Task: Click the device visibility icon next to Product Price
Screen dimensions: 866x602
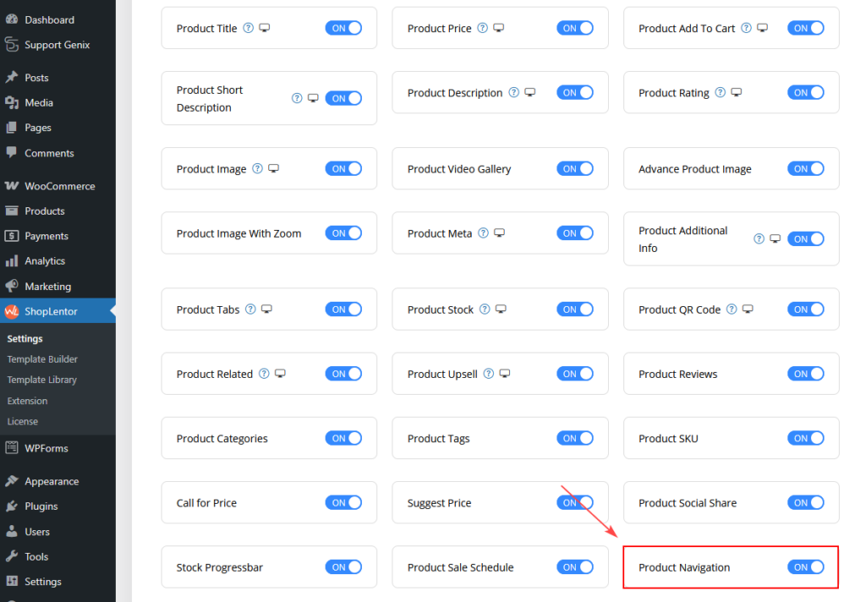Action: point(496,28)
